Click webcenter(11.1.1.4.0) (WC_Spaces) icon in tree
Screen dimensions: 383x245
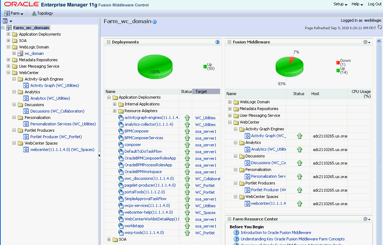tap(26, 150)
